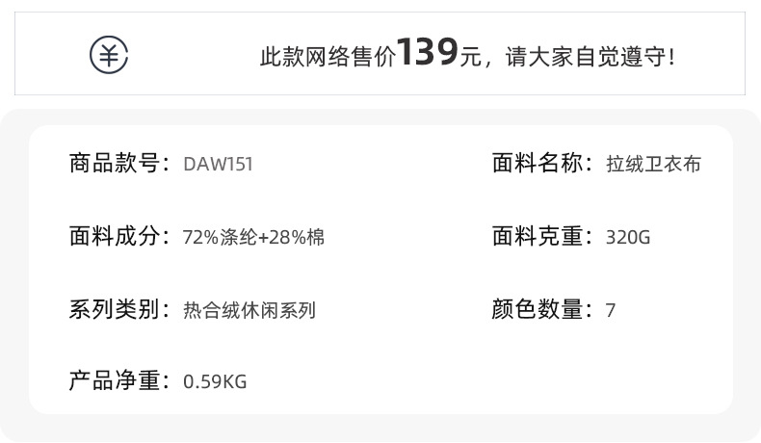Click the 元 unit after the price
The image size is (761, 443).
coord(470,57)
